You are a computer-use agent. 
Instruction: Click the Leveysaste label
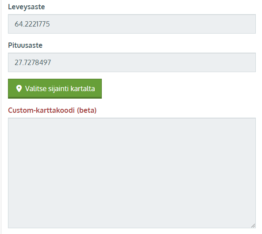coord(27,7)
